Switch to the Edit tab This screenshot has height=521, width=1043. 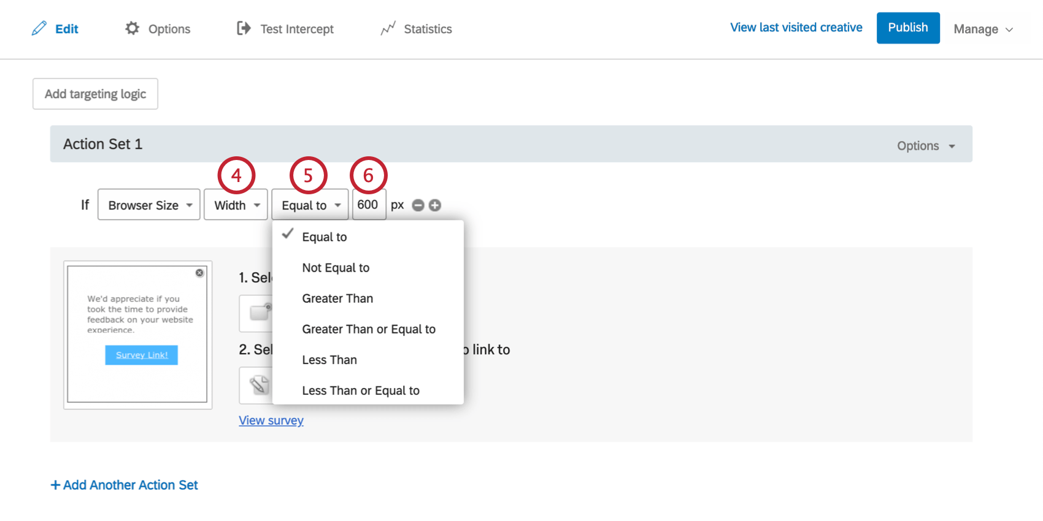55,29
